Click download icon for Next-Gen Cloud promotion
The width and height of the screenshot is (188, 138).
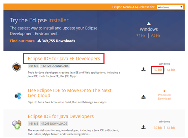144,97
